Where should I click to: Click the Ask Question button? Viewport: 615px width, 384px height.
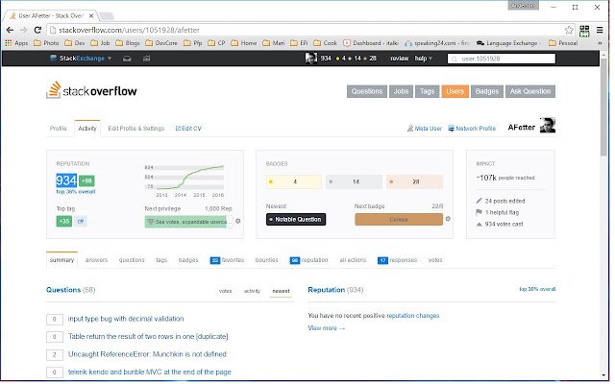[530, 91]
